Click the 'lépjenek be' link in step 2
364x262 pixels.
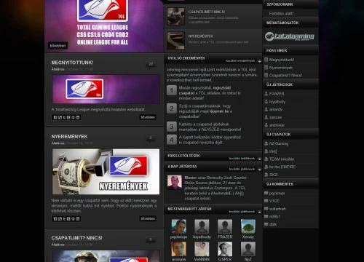[219, 111]
